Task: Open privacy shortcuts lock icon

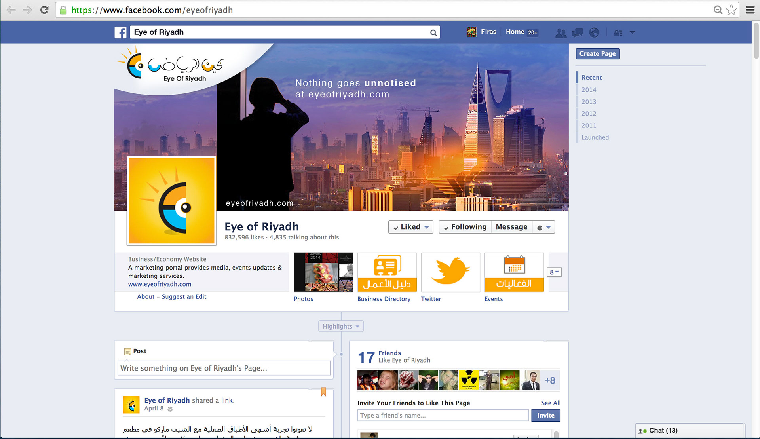Action: coord(618,33)
